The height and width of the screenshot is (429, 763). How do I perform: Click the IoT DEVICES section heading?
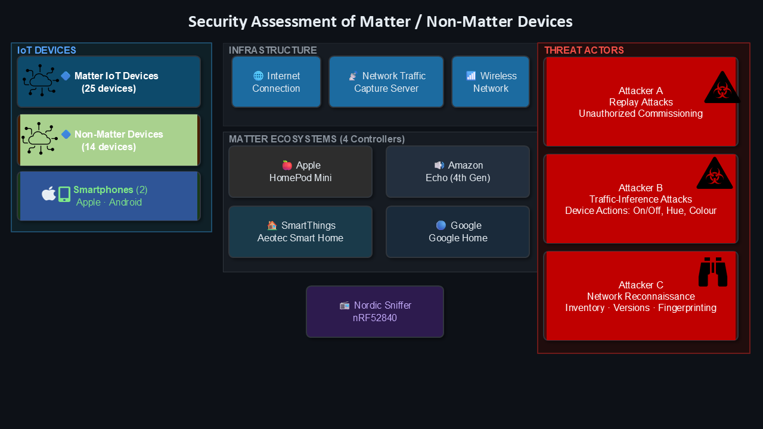(x=46, y=51)
